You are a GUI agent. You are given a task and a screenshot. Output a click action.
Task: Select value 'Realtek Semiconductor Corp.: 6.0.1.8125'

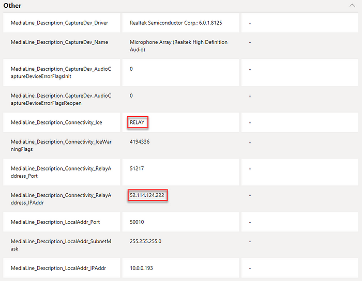pyautogui.click(x=176, y=23)
